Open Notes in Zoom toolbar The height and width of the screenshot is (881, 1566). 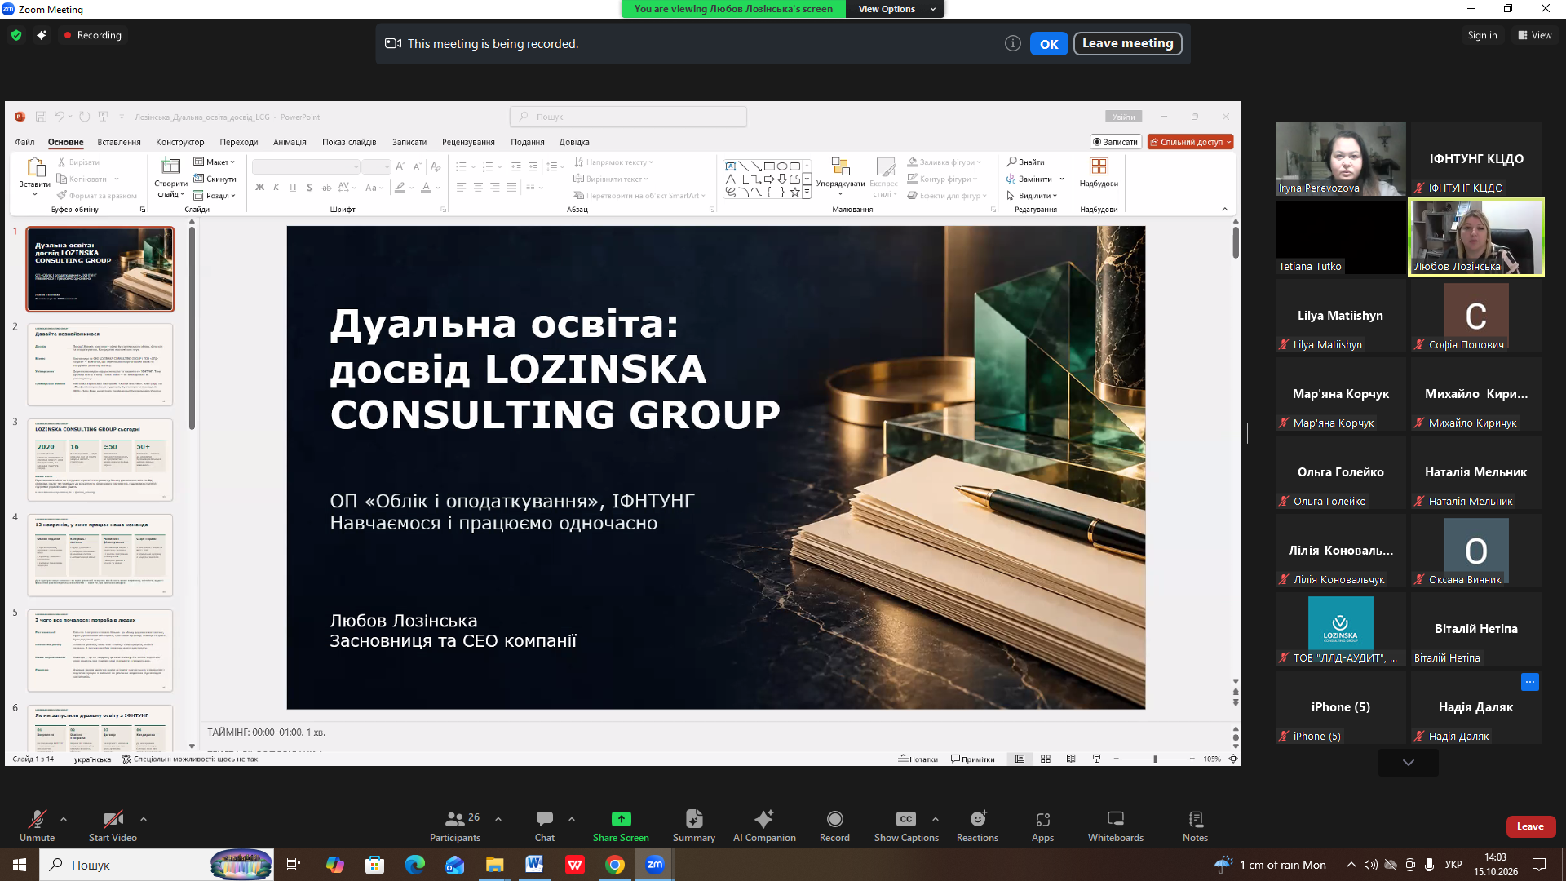click(1195, 826)
